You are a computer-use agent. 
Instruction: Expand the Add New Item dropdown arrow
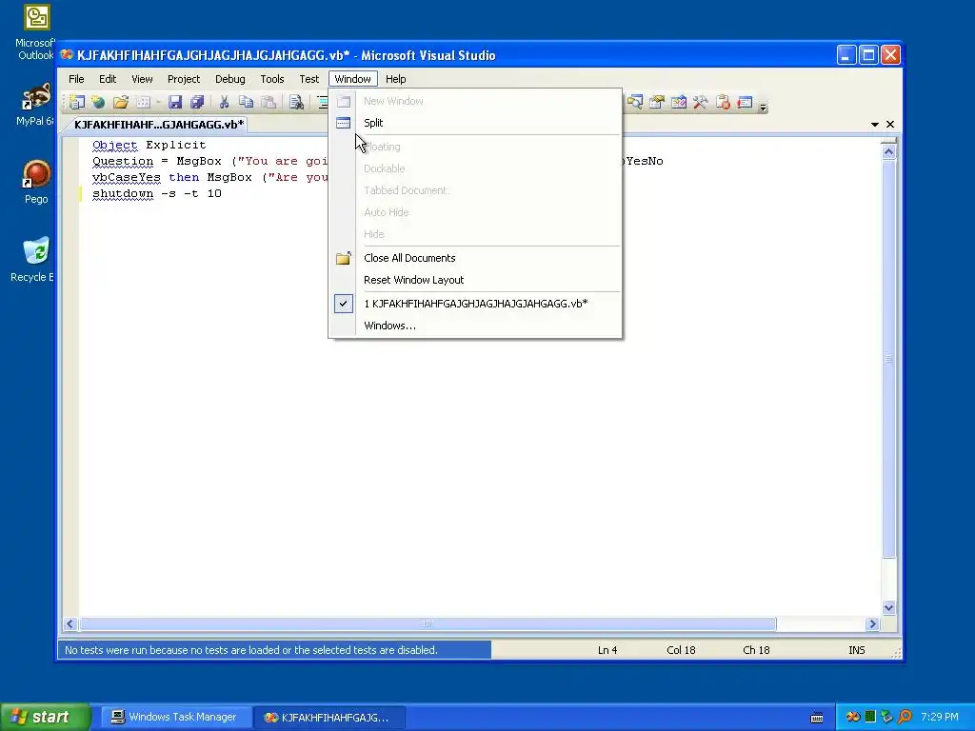158,102
